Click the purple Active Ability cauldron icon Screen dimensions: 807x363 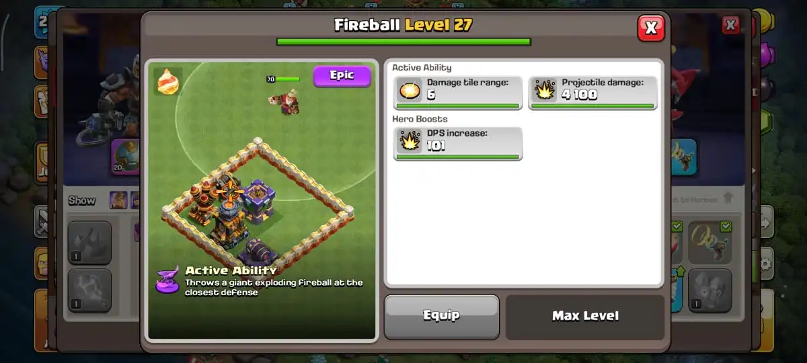point(167,279)
